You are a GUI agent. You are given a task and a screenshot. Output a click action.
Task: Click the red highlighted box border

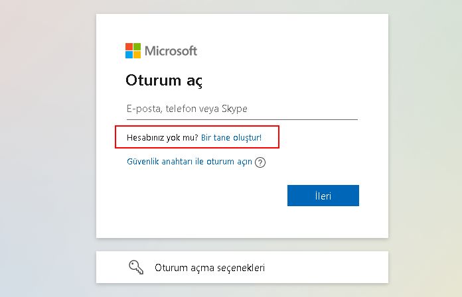coord(197,126)
